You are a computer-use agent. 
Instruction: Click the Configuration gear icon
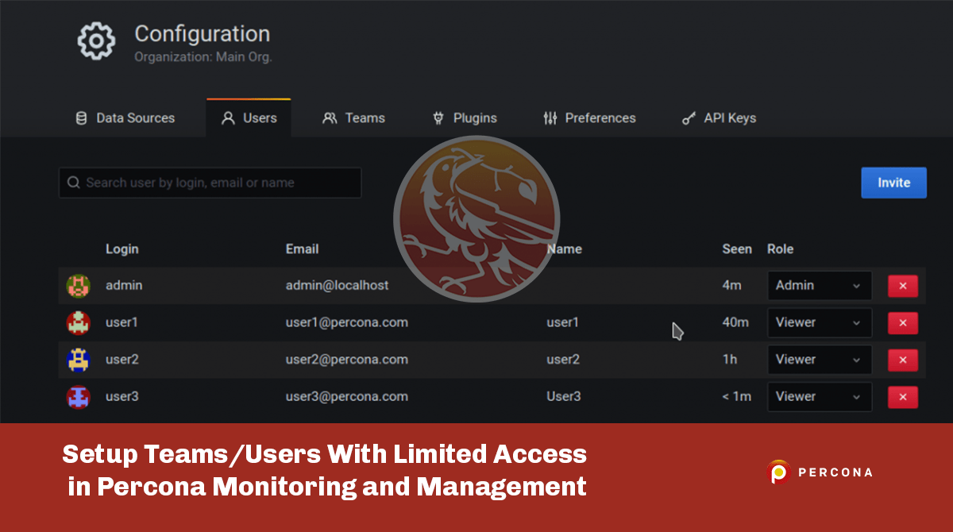[x=96, y=41]
